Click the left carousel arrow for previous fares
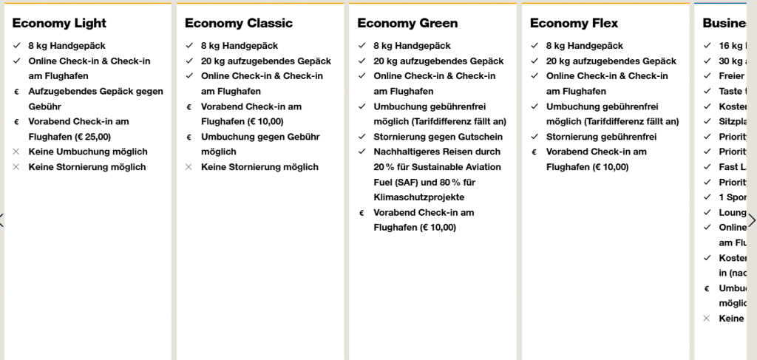Image resolution: width=757 pixels, height=360 pixels. (x=3, y=220)
